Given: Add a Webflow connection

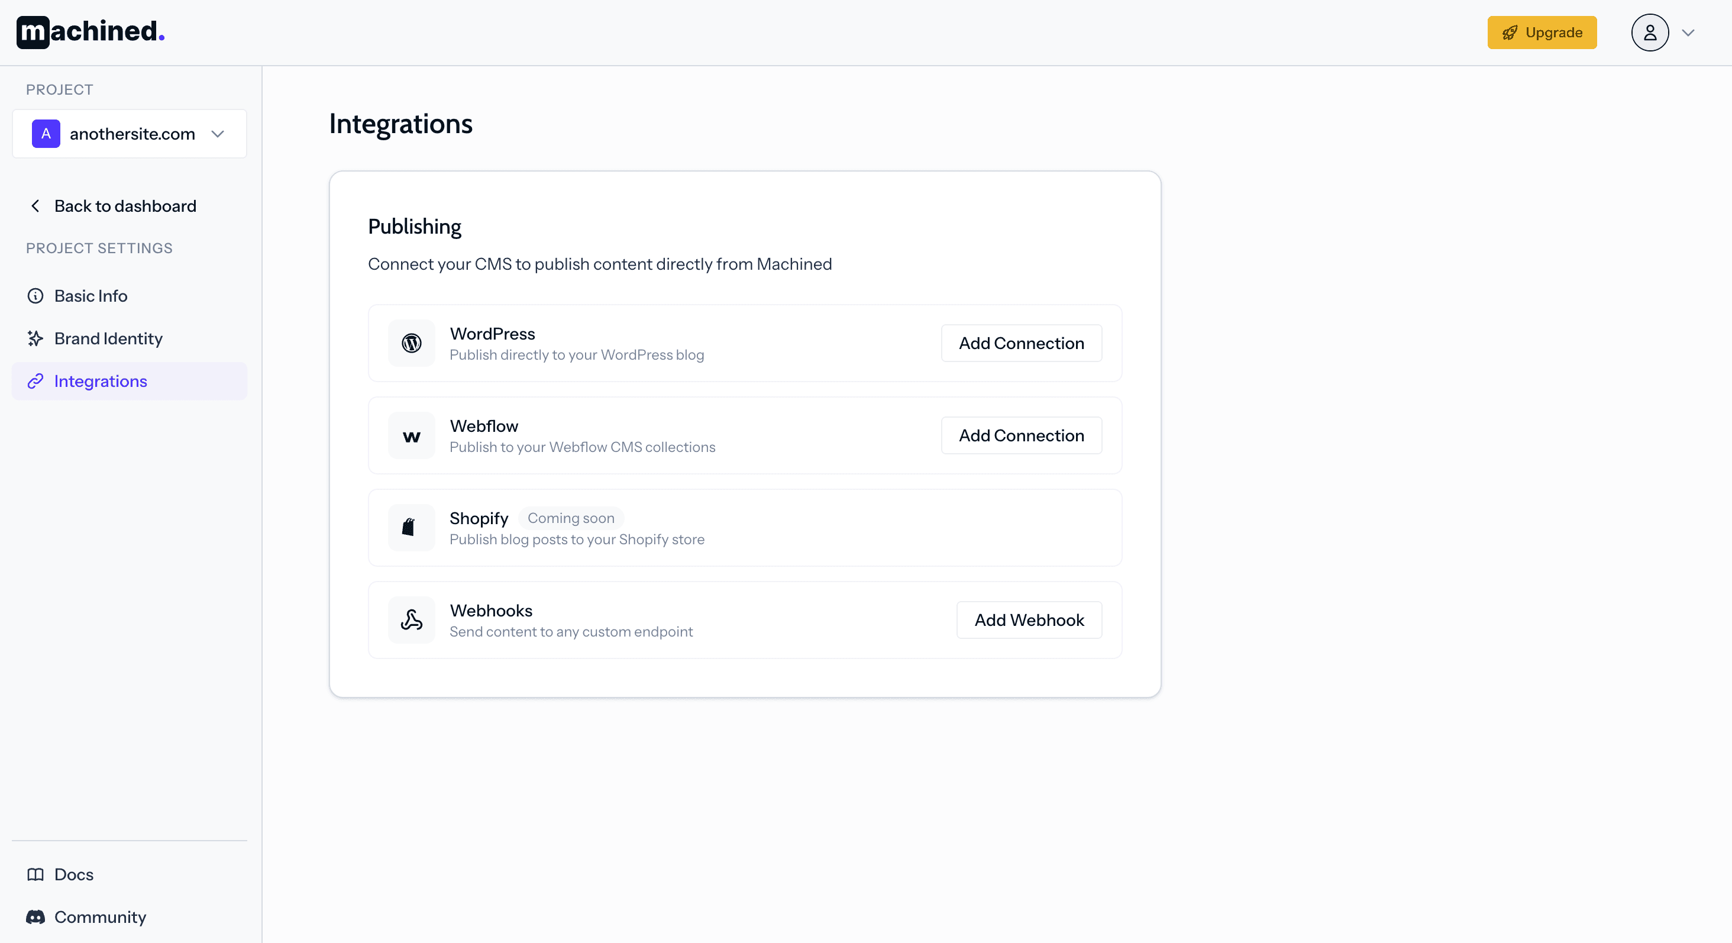Looking at the screenshot, I should [1020, 435].
